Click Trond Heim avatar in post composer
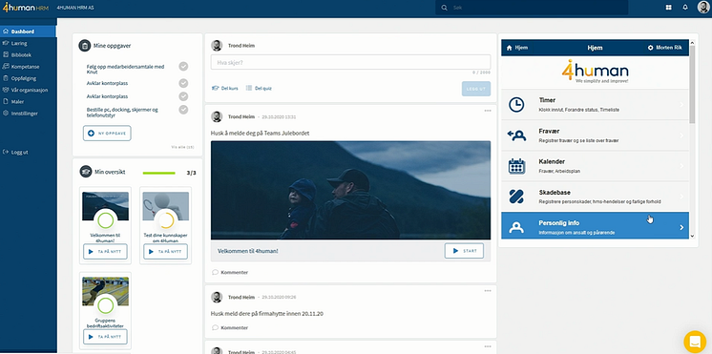This screenshot has width=712, height=354. pyautogui.click(x=217, y=46)
